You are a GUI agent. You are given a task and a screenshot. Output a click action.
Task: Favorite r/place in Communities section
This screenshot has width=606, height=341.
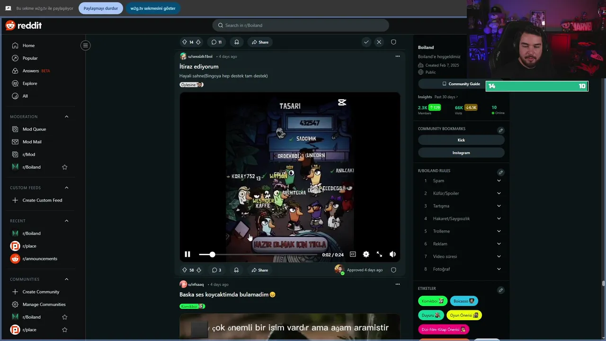coord(65,330)
